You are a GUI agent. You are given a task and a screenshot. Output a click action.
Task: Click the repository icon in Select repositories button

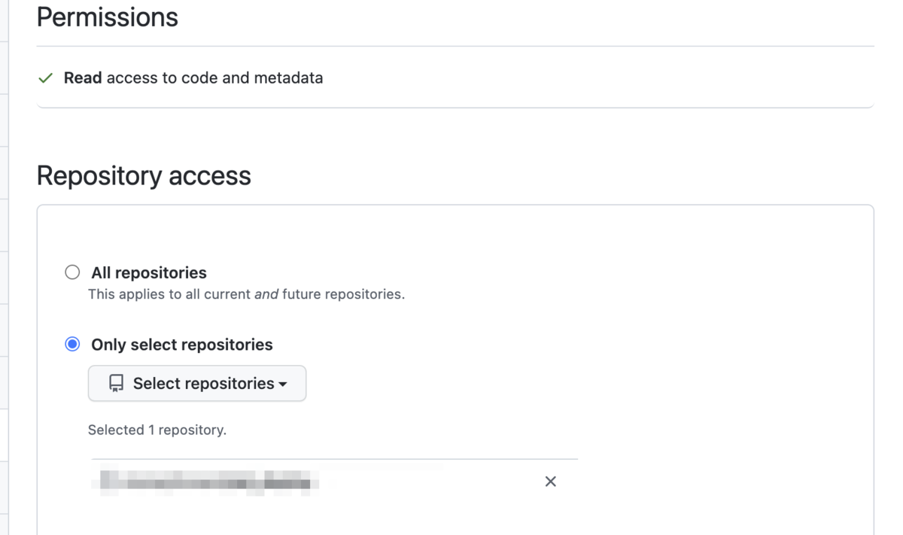[x=116, y=384]
